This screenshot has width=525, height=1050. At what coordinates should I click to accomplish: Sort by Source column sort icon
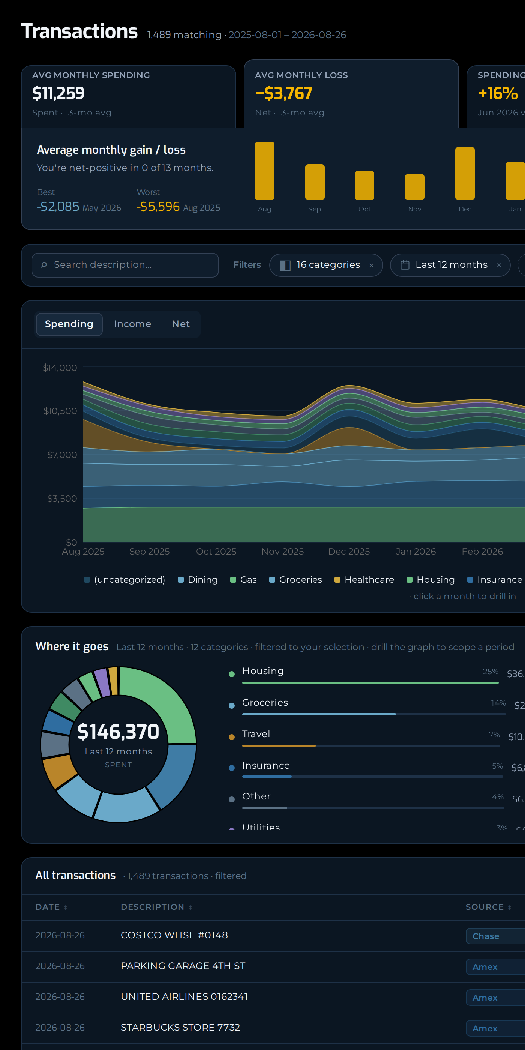(x=509, y=907)
